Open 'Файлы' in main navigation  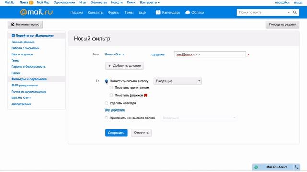coord(114,12)
